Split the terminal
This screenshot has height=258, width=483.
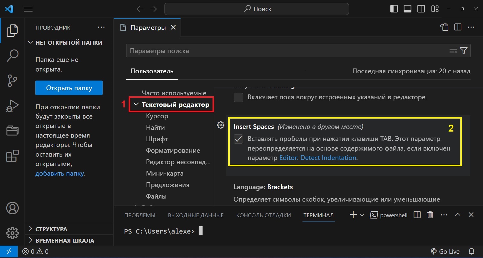click(x=417, y=215)
